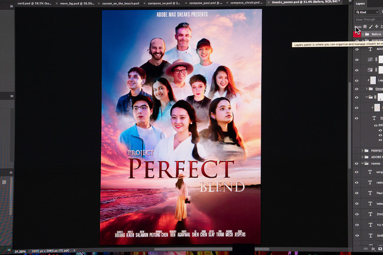383x255 pixels.
Task: Expand the ADOBE group
Action: click(363, 157)
